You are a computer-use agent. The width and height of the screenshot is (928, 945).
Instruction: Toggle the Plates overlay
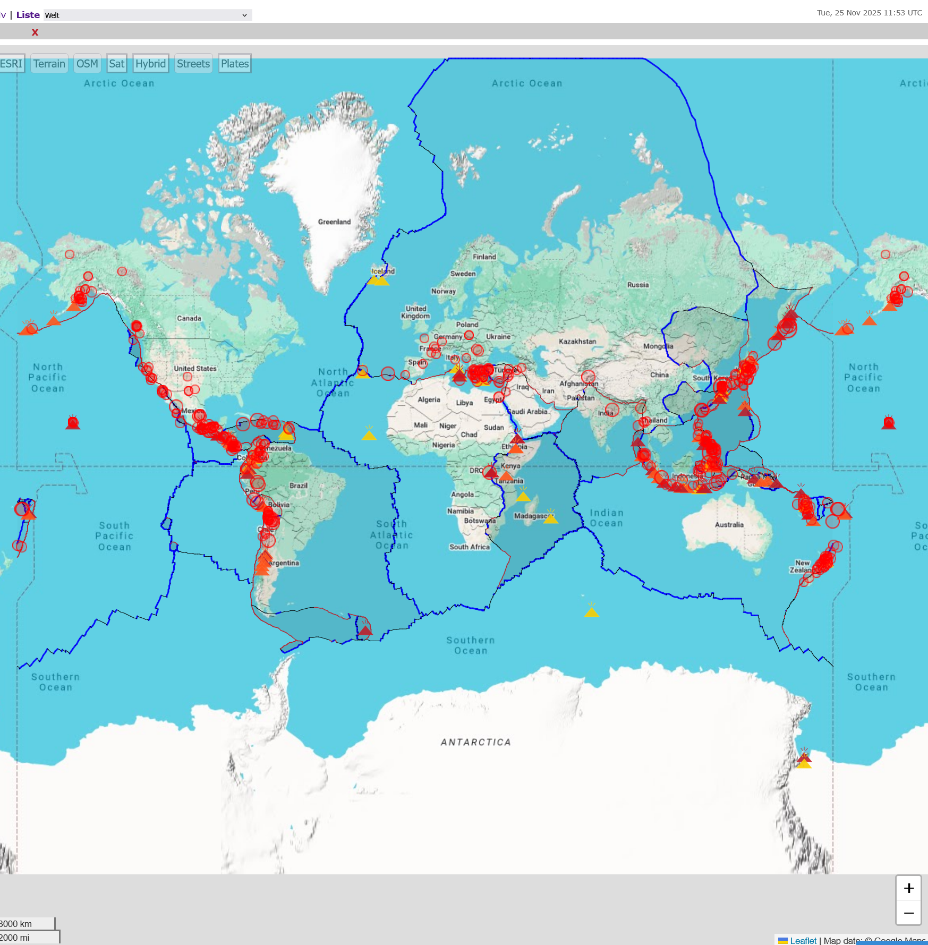[x=234, y=64]
